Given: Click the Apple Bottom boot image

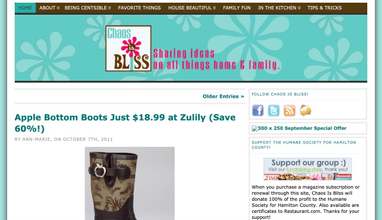Looking at the screenshot, I should [x=130, y=183].
